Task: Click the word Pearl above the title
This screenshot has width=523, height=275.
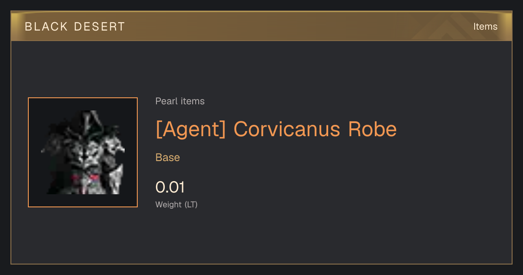Action: click(165, 101)
